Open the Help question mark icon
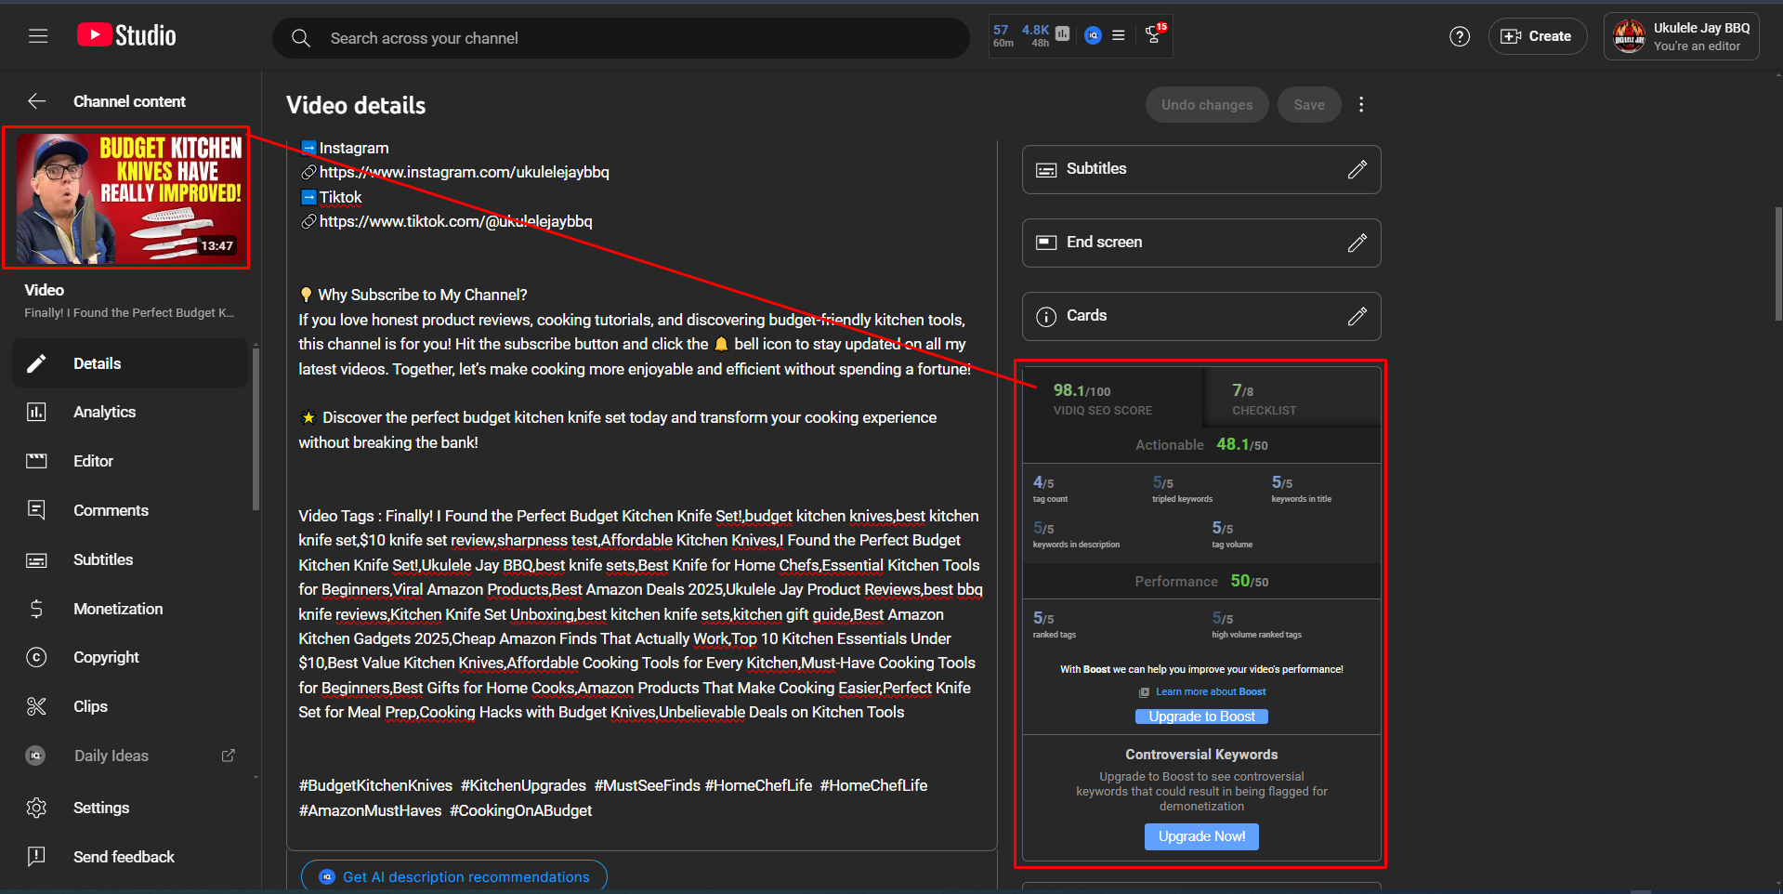Viewport: 1783px width, 894px height. tap(1460, 36)
